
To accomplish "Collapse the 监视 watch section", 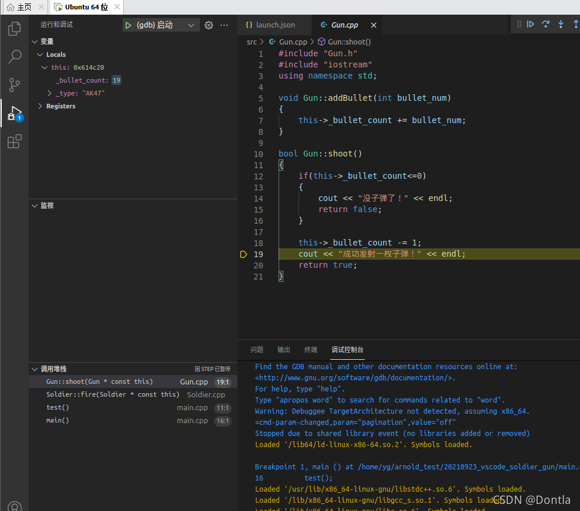I will (35, 206).
